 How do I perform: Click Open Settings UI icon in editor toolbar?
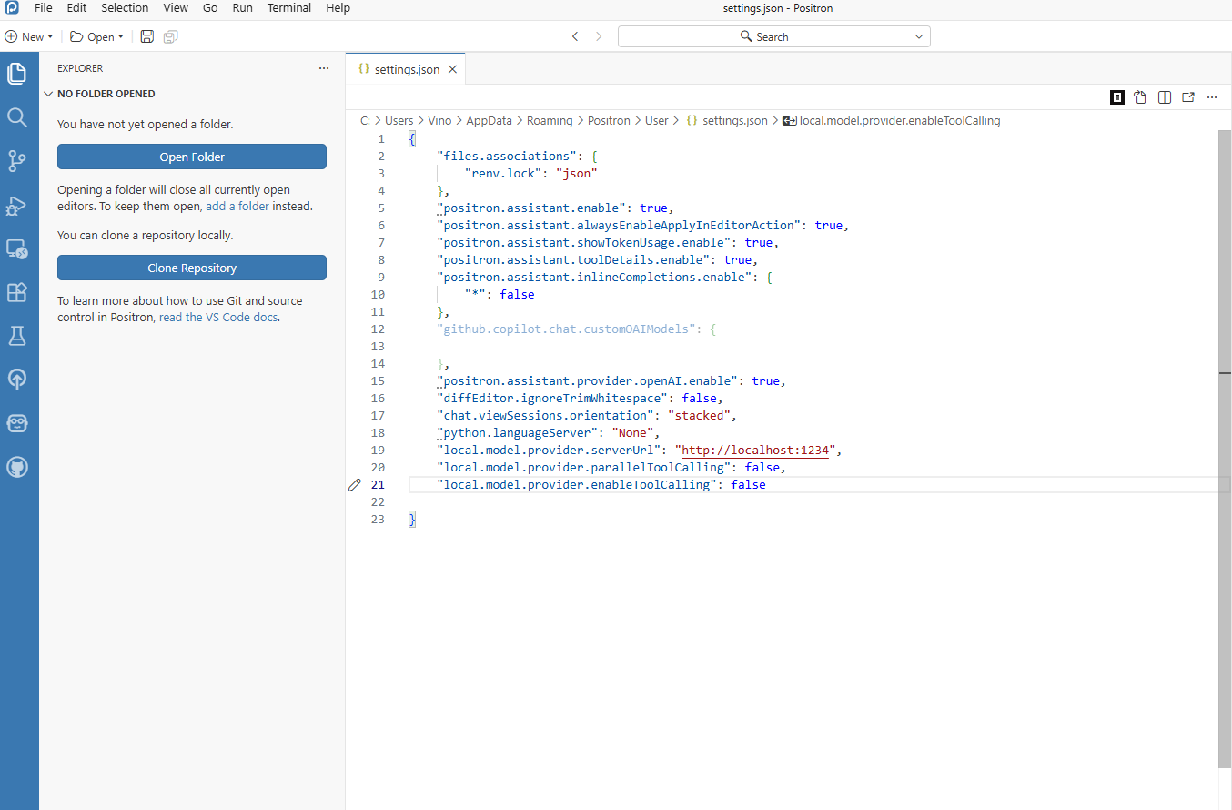pyautogui.click(x=1140, y=97)
